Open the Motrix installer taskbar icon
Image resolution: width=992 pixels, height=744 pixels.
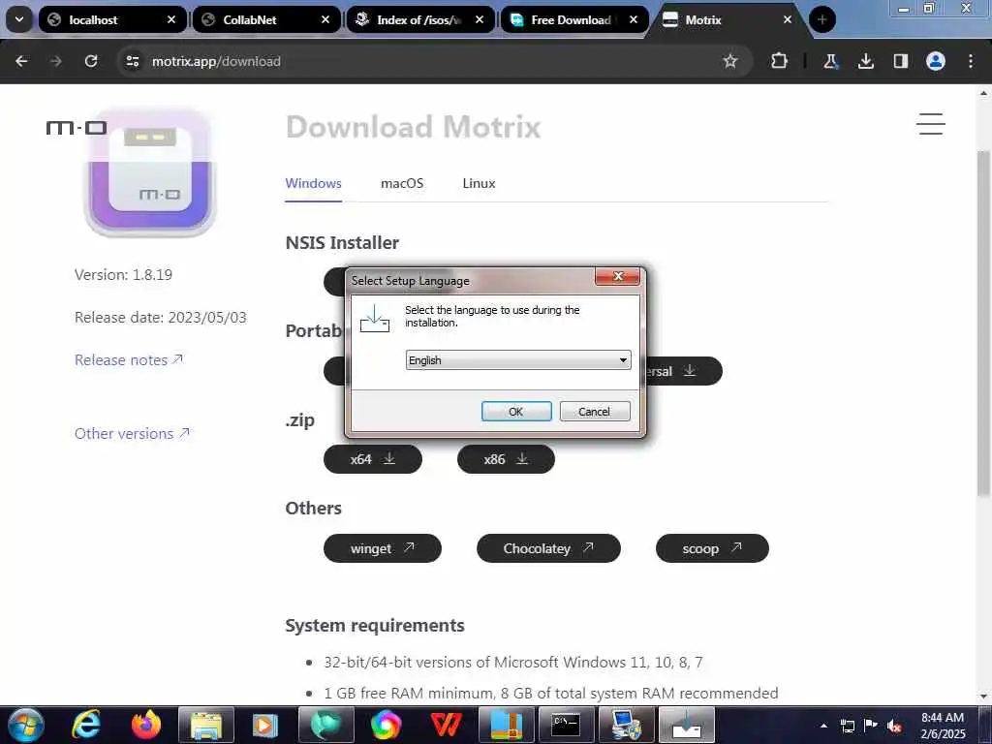(x=687, y=725)
